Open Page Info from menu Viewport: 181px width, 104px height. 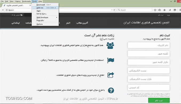pyautogui.click(x=45, y=20)
